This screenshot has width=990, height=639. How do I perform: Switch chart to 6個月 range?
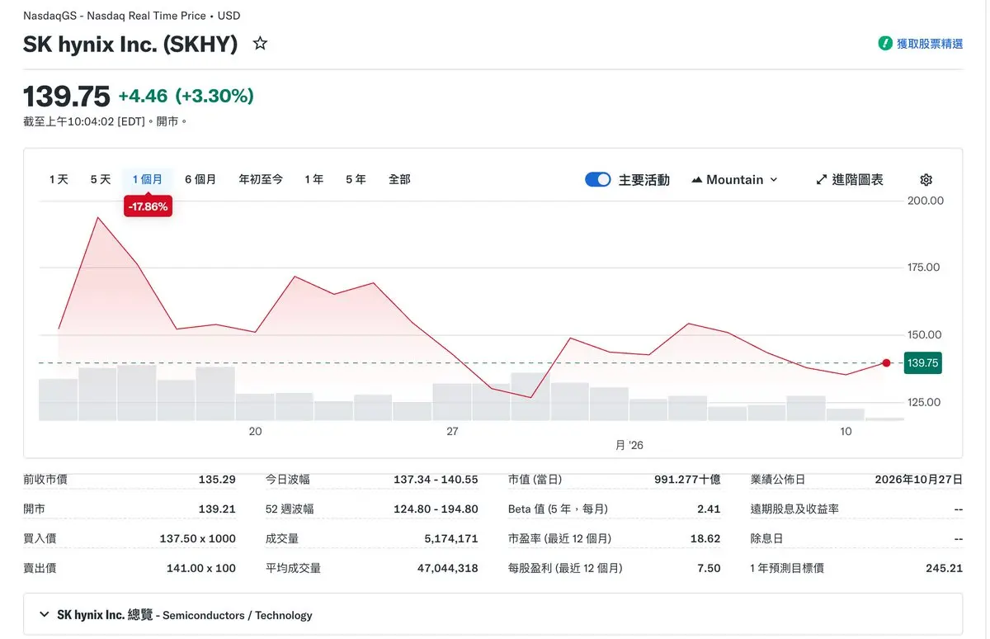click(x=200, y=179)
